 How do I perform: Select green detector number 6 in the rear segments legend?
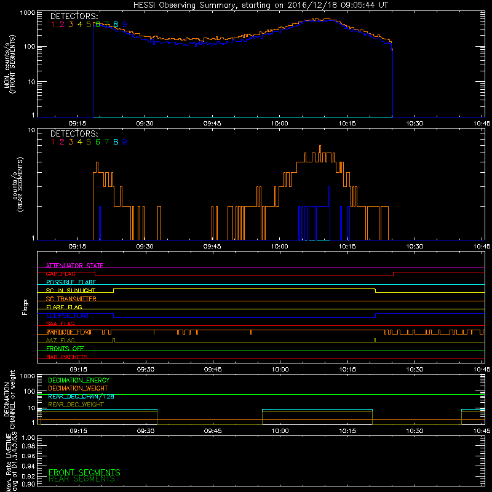click(98, 142)
